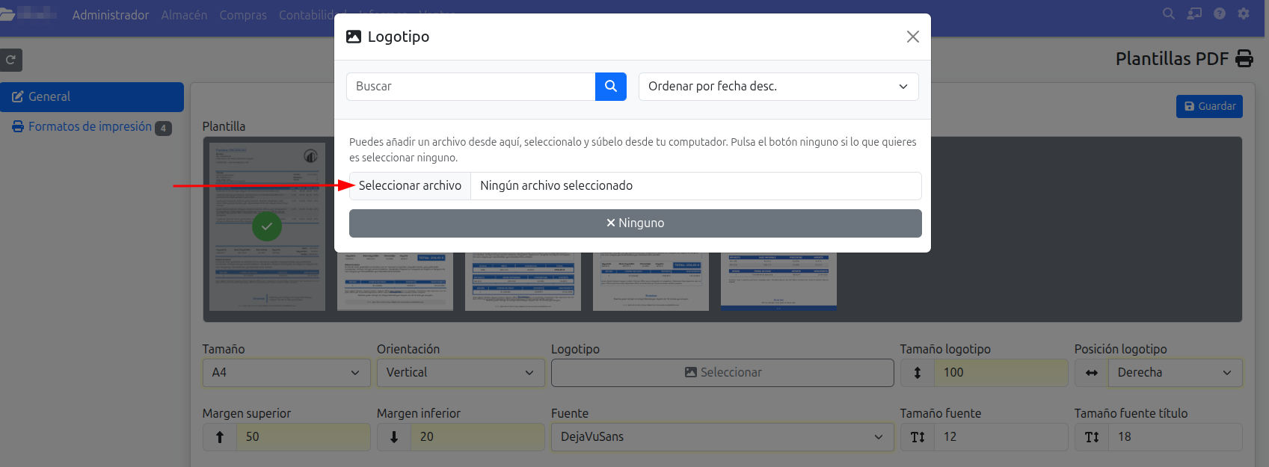Select the General sidebar tab
This screenshot has height=467, width=1269.
92,97
